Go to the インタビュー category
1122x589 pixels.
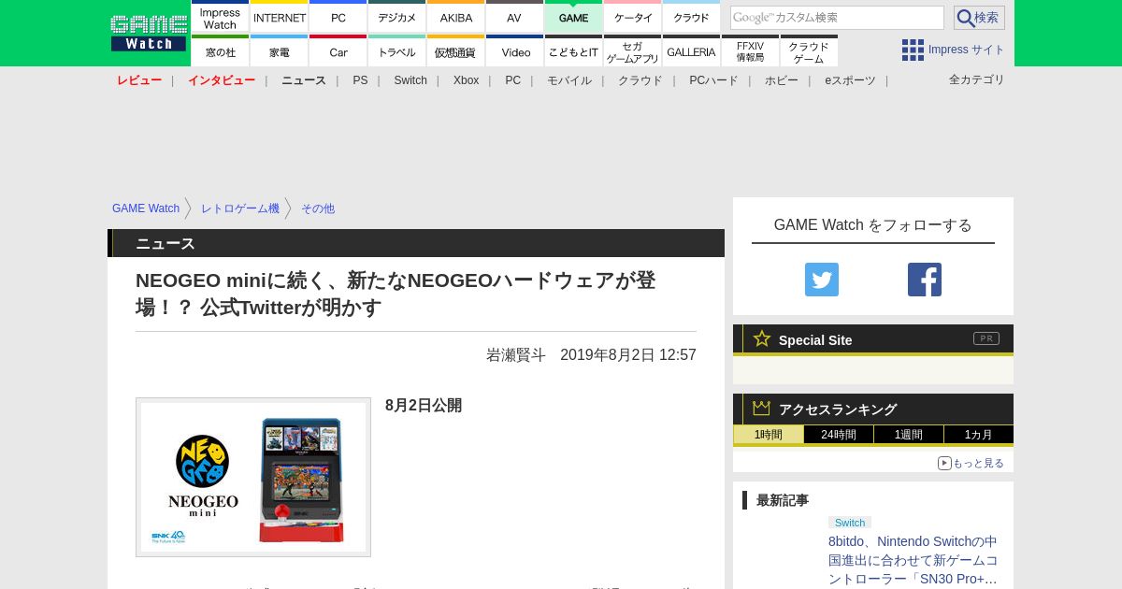(222, 80)
